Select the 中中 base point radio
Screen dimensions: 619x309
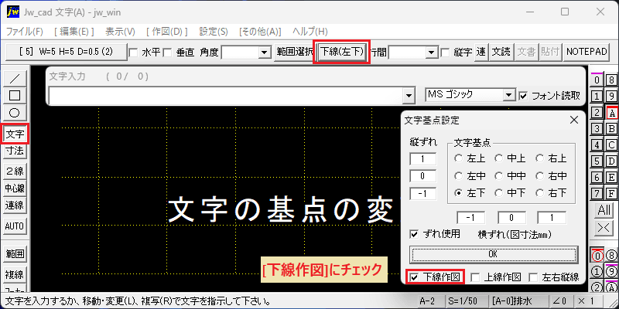(x=499, y=176)
